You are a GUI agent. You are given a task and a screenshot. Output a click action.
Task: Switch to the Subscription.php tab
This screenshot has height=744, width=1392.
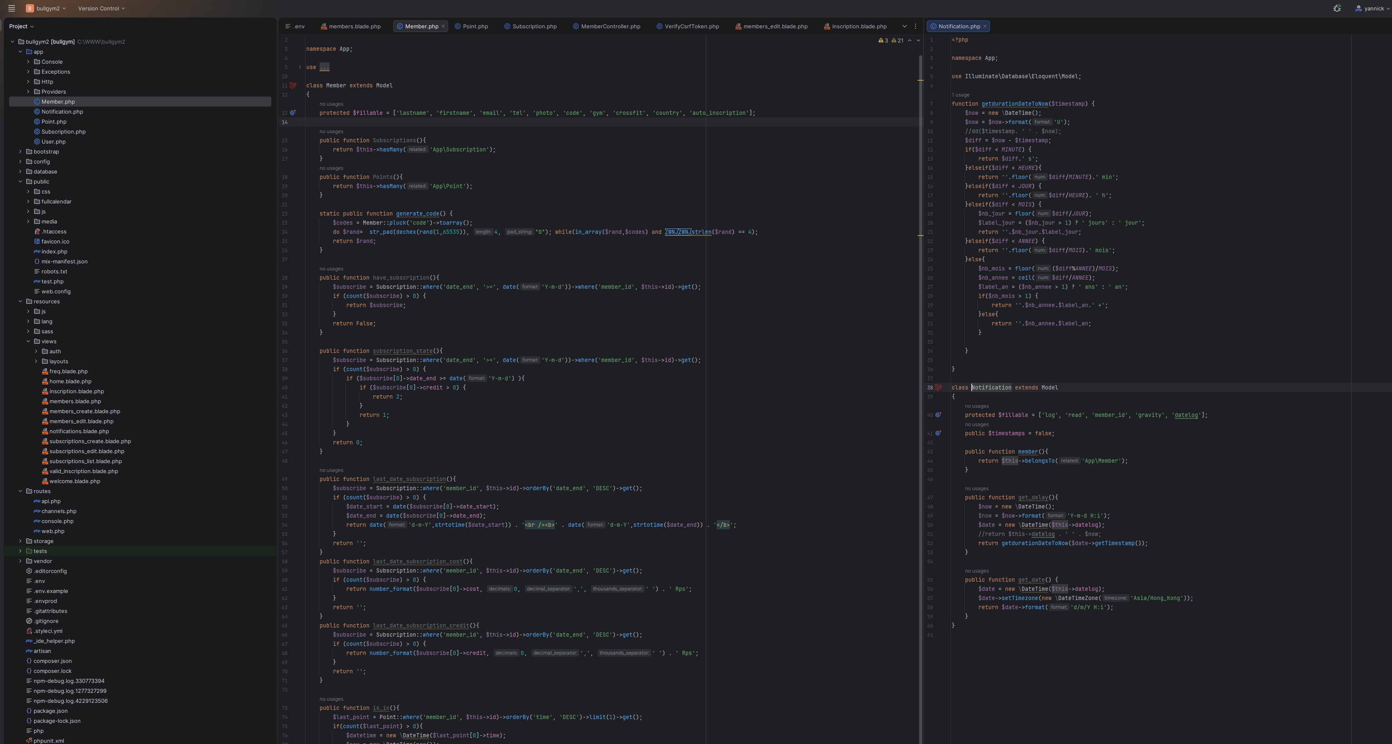coord(534,26)
